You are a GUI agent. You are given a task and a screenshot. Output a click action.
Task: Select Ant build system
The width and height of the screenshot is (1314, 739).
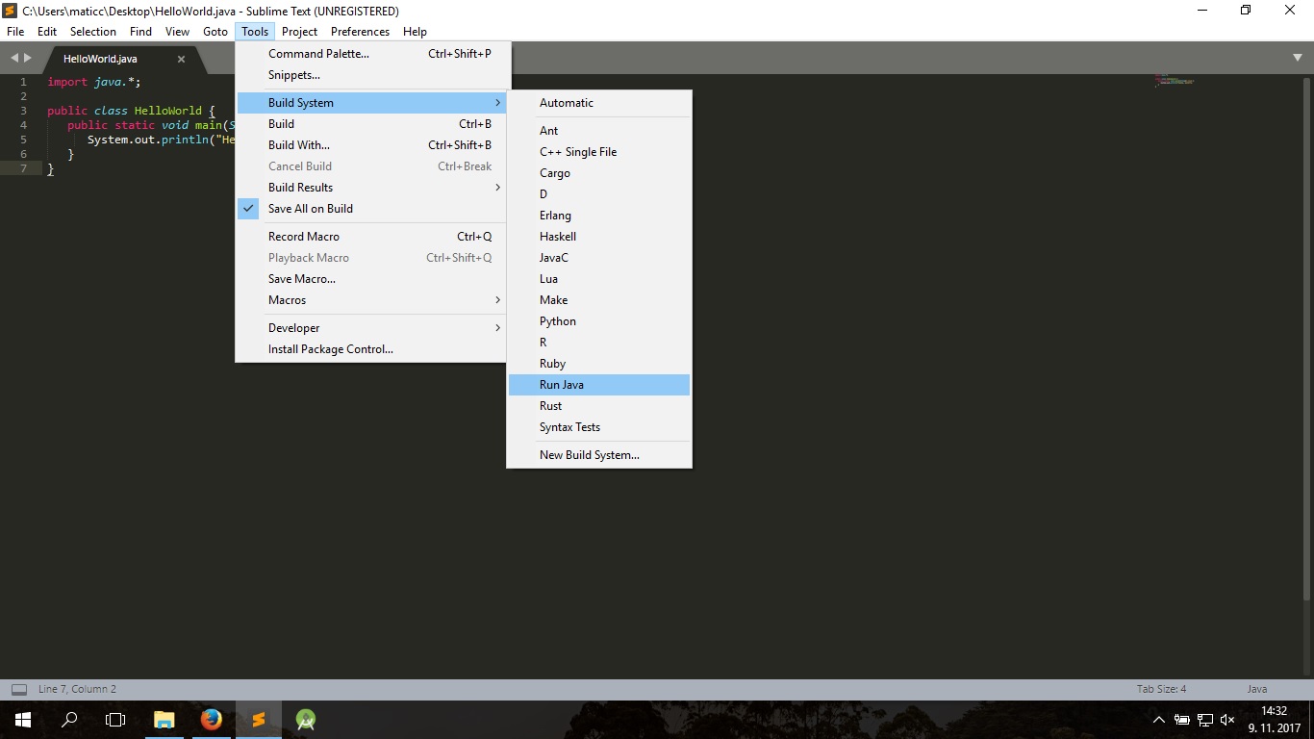coord(599,131)
